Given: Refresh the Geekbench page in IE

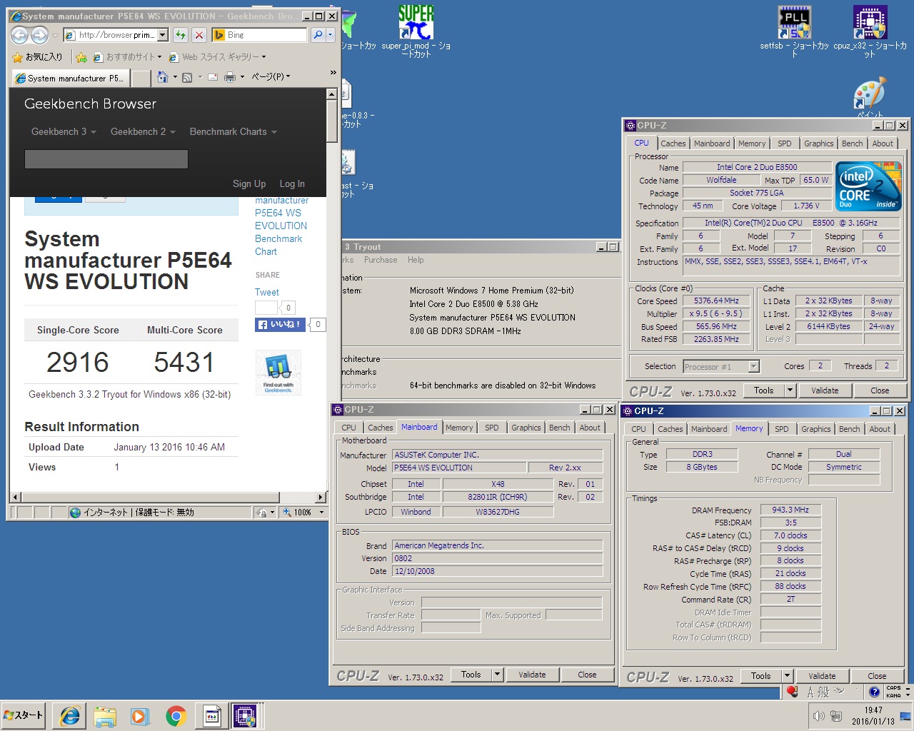Looking at the screenshot, I should 181,34.
